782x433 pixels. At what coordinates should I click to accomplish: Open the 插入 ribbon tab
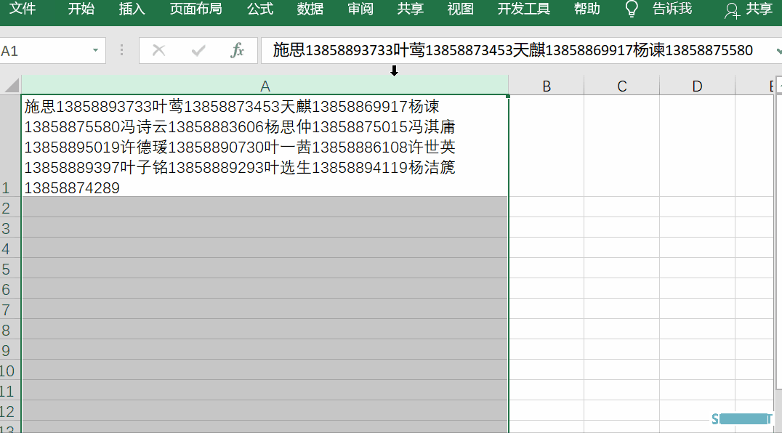pos(132,9)
